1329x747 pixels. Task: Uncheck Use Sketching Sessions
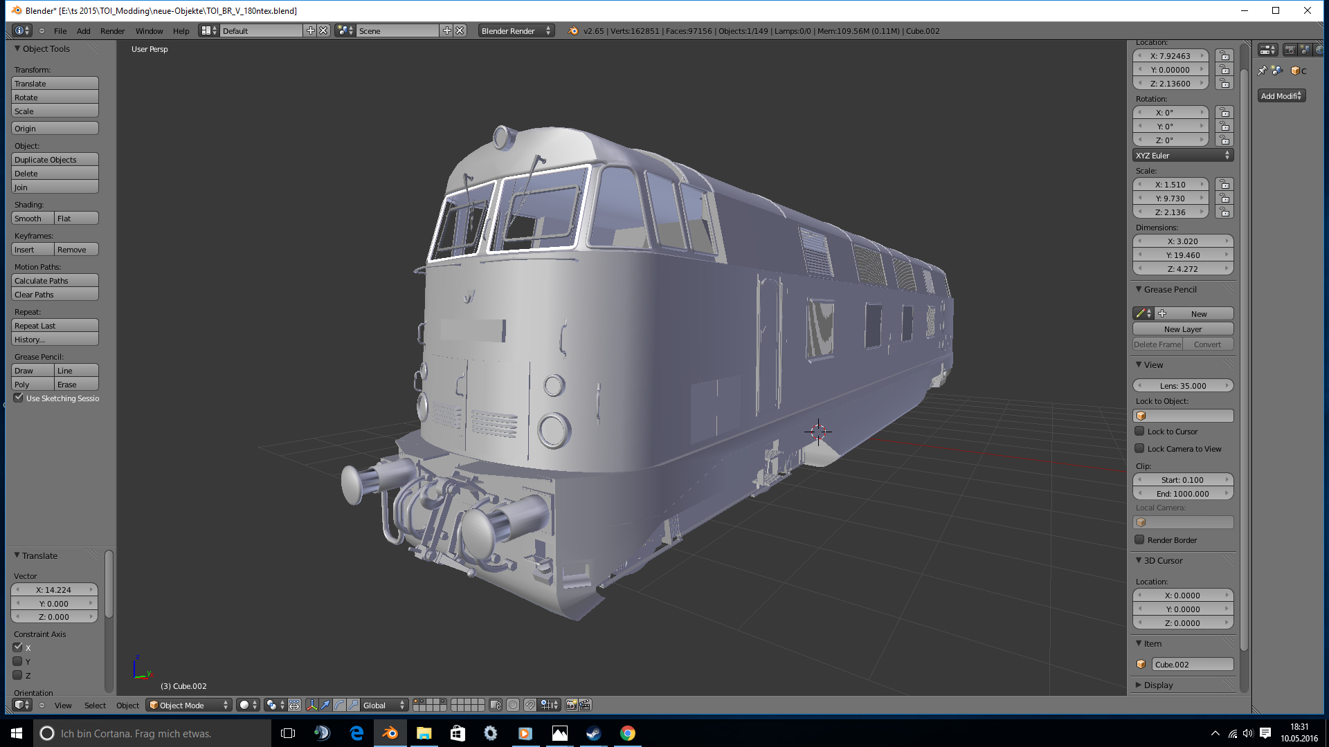pyautogui.click(x=19, y=398)
